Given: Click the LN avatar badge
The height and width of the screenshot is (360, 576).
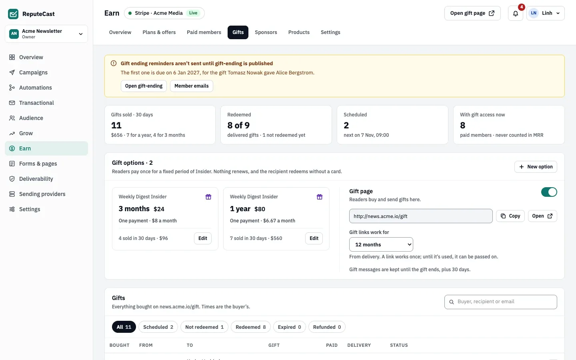Looking at the screenshot, I should tap(534, 13).
